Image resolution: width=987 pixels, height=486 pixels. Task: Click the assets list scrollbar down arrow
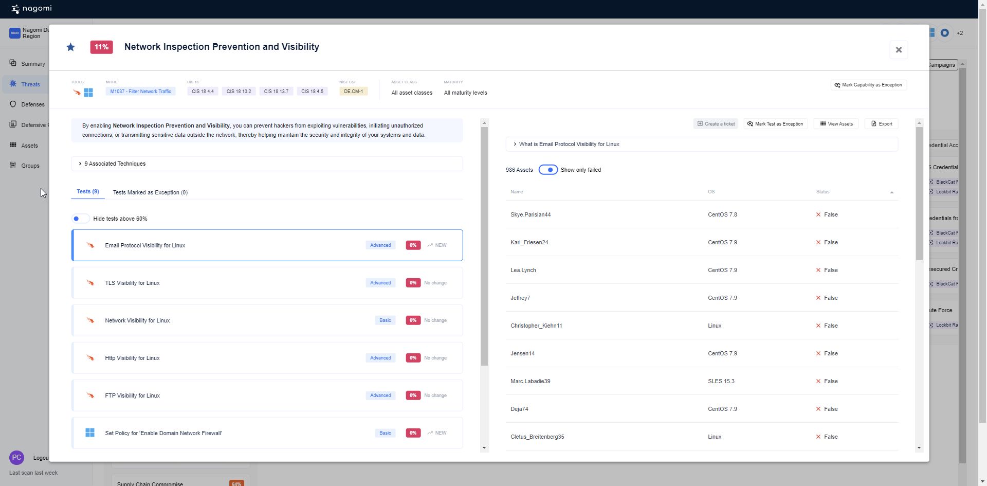(919, 448)
